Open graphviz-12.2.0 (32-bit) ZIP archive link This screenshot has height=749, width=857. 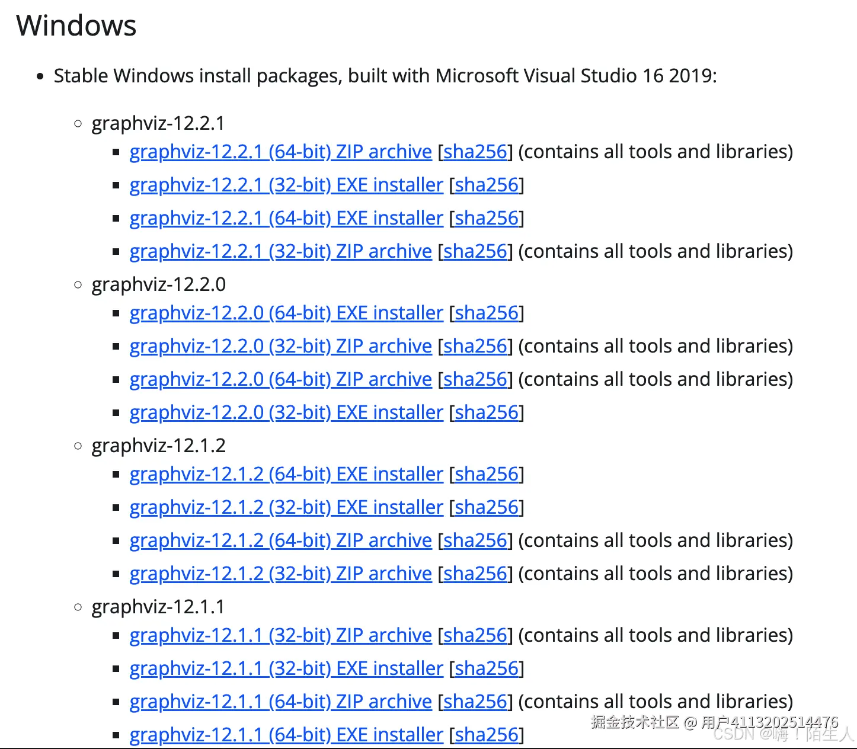point(280,346)
